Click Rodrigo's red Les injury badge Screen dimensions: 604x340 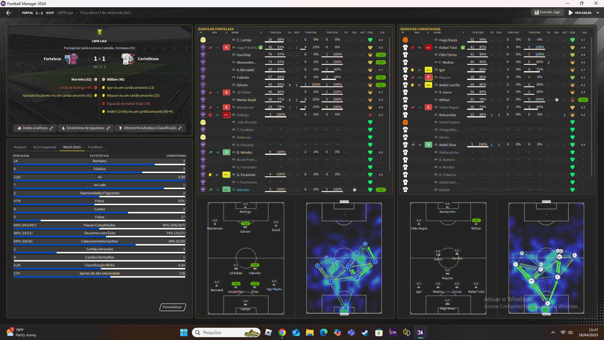(226, 115)
